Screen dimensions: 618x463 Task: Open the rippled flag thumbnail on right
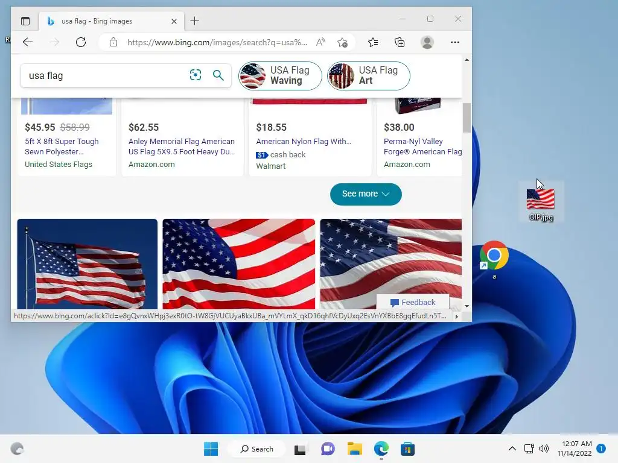(x=390, y=258)
